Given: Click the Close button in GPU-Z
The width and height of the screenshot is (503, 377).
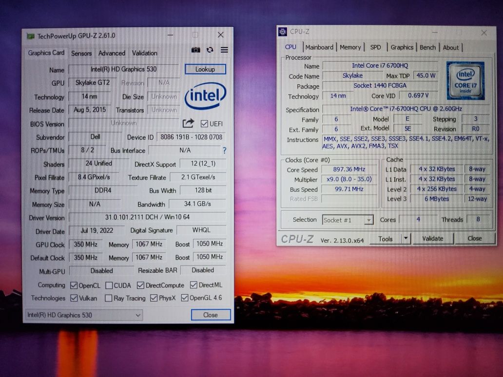Looking at the screenshot, I should (x=211, y=315).
